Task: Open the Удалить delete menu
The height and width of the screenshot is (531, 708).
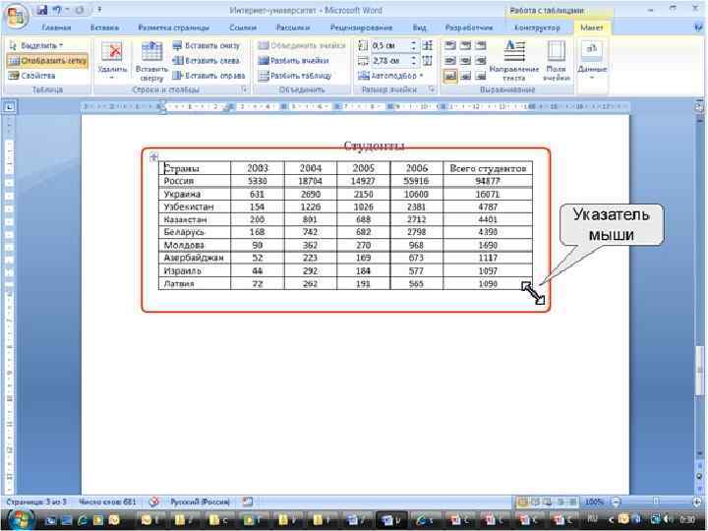Action: point(112,61)
